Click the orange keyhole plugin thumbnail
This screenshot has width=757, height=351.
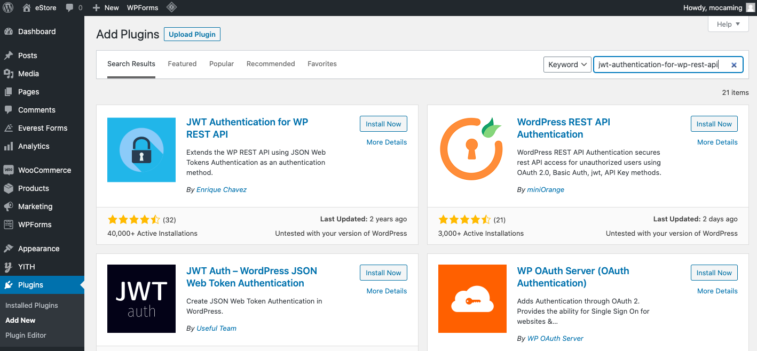click(x=472, y=150)
